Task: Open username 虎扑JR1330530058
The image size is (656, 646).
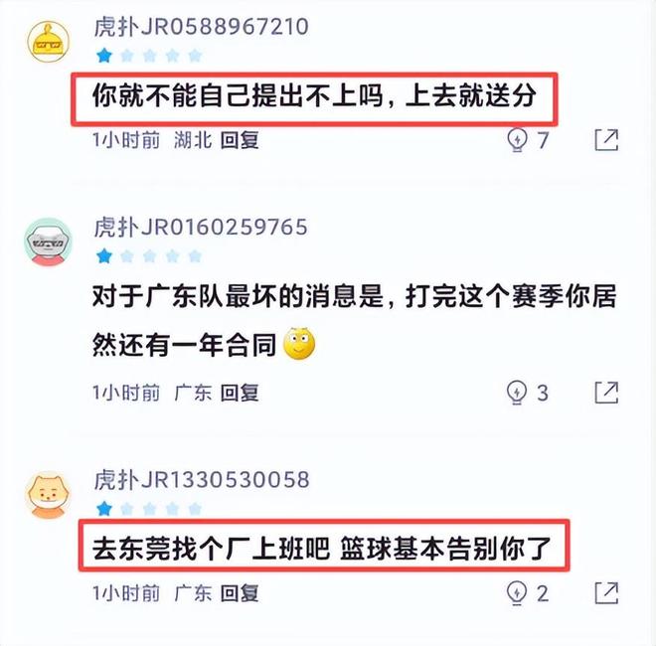Action: [x=202, y=479]
